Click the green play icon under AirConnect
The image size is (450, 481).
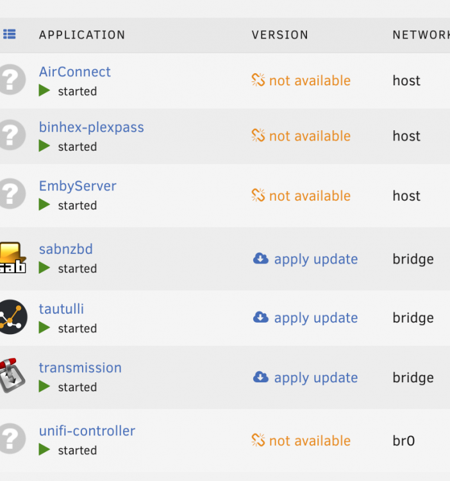pyautogui.click(x=44, y=91)
